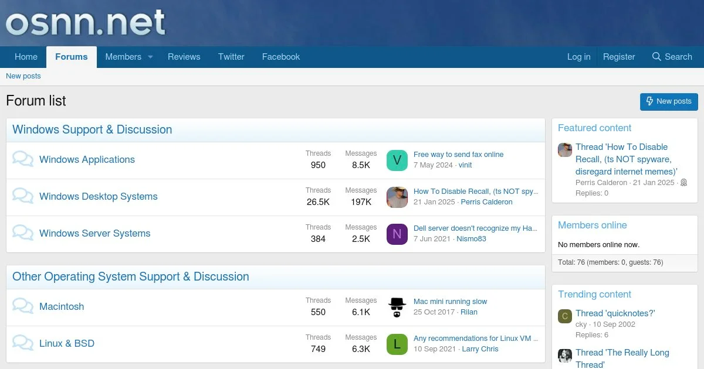Viewport: 704px width, 369px height.
Task: Go to the Home navigation item
Action: click(26, 57)
